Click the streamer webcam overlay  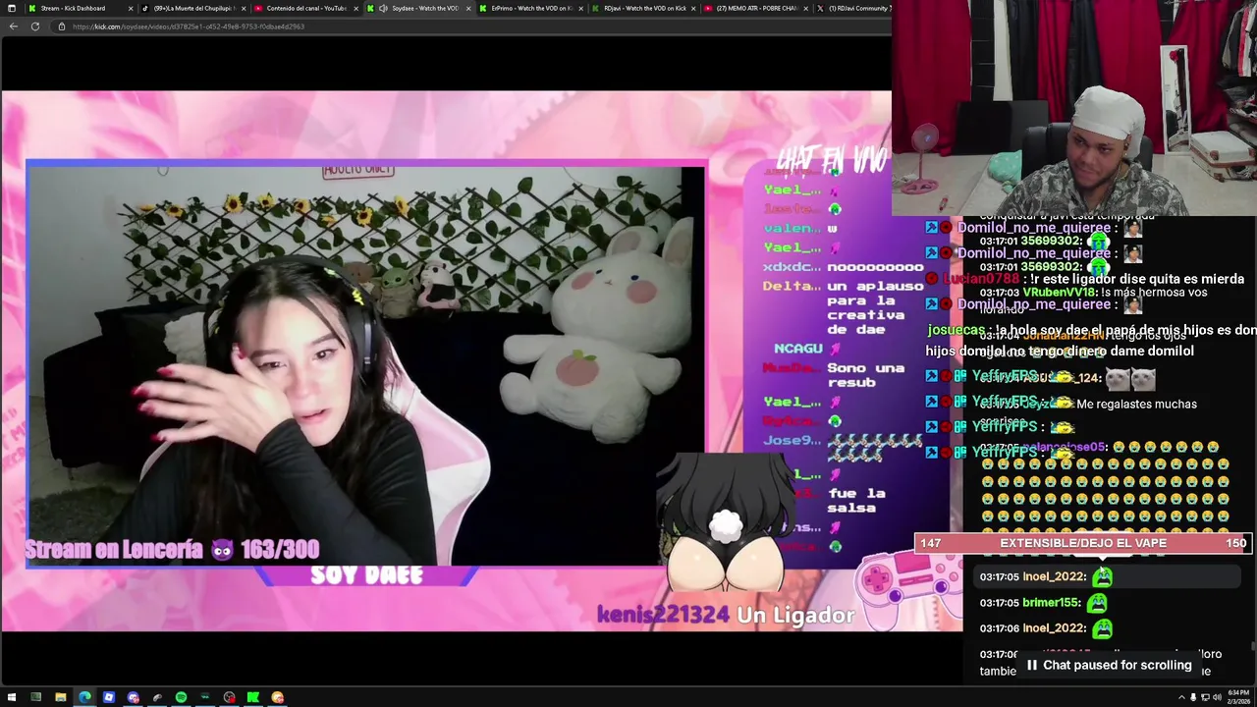tap(1074, 108)
